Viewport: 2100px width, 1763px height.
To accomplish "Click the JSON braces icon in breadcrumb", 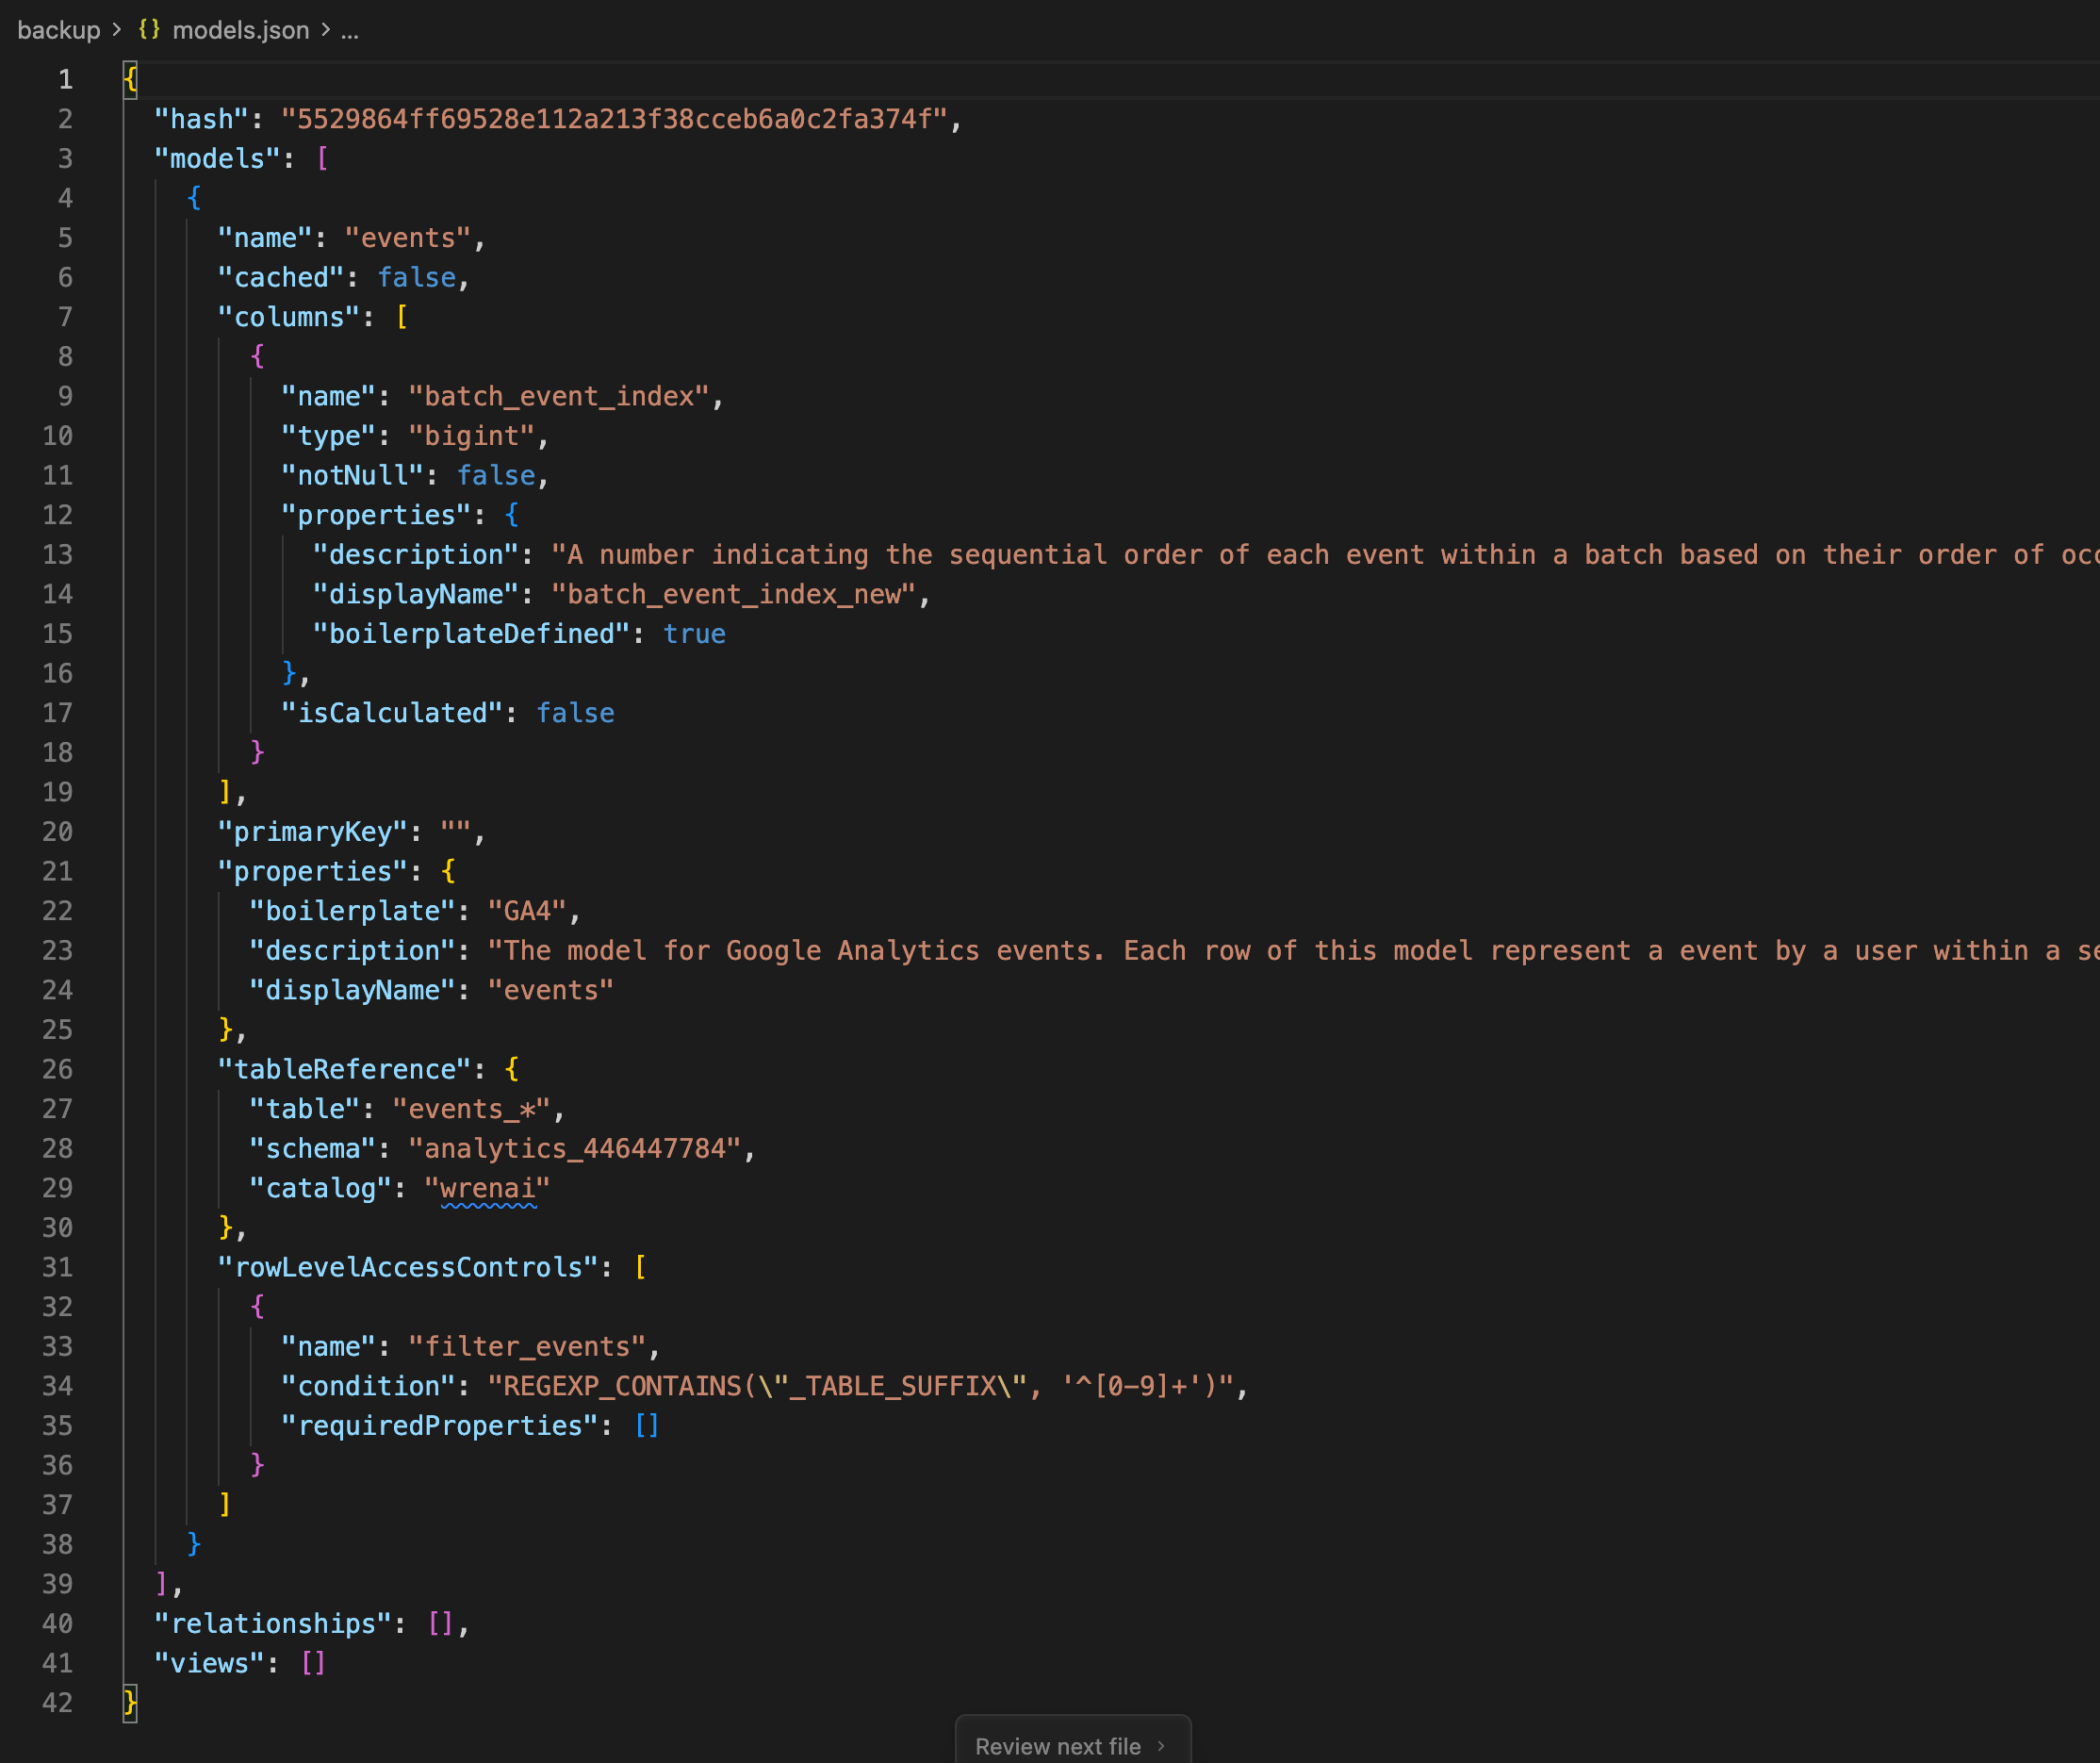I will pyautogui.click(x=149, y=30).
